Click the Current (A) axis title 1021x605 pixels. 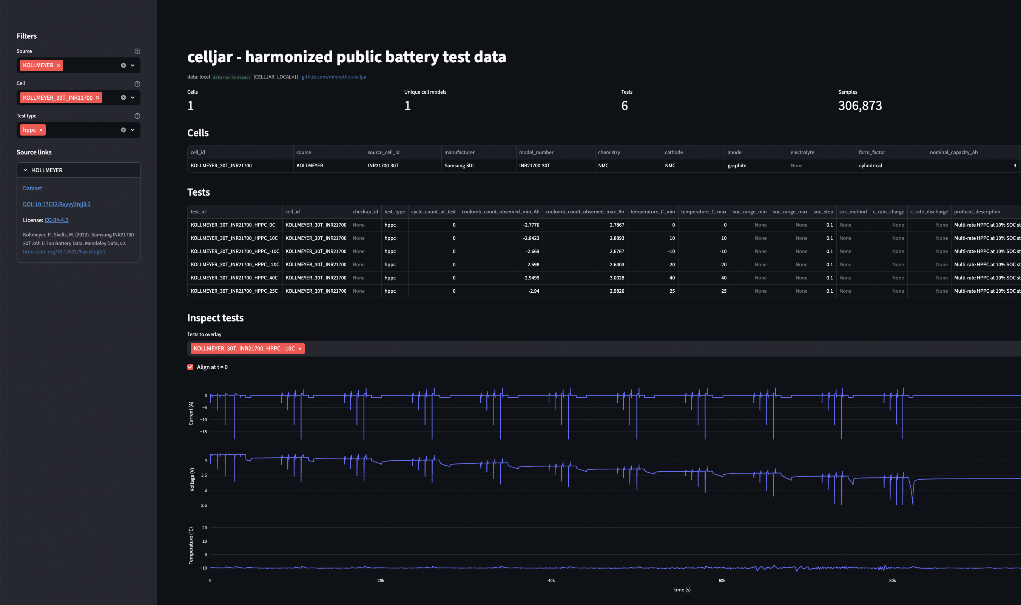click(x=191, y=414)
